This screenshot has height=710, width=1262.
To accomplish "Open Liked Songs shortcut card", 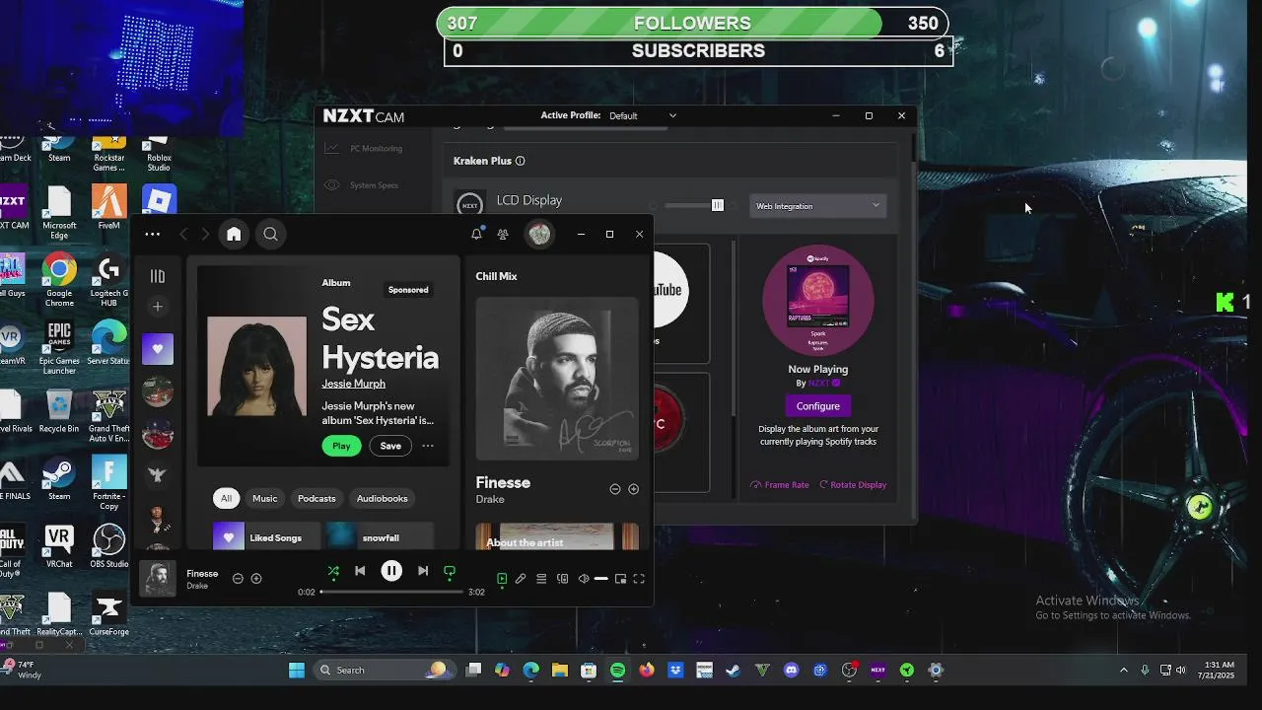I will 266,537.
